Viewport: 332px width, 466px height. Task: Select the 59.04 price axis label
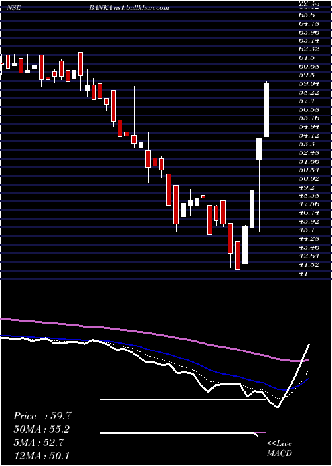point(310,83)
